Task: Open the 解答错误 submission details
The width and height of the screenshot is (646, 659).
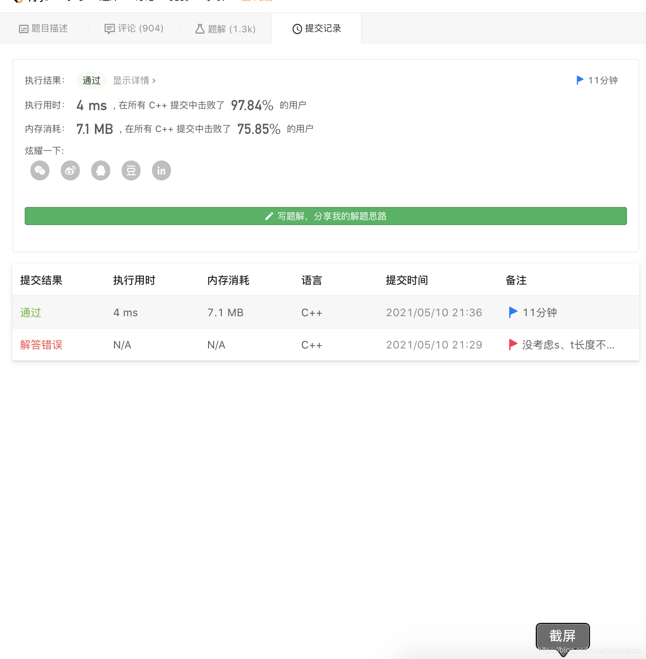Action: (41, 345)
